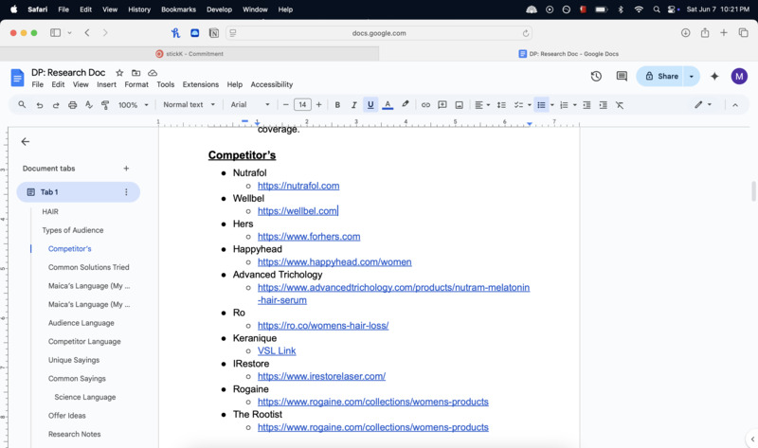Viewport: 758px width, 448px height.
Task: Toggle the numbered list
Action: [x=564, y=105]
